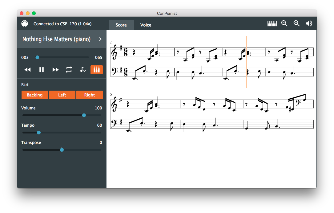Click measure number 1 in the score
Viewport: 334px width, 213px height.
(111, 42)
